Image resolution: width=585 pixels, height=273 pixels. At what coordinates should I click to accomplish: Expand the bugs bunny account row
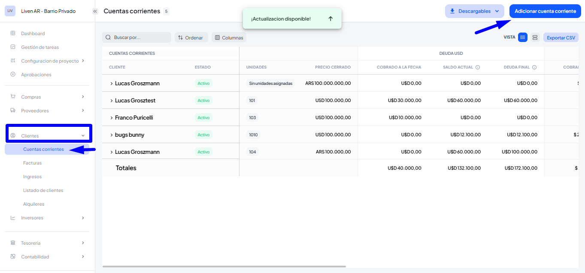112,135
